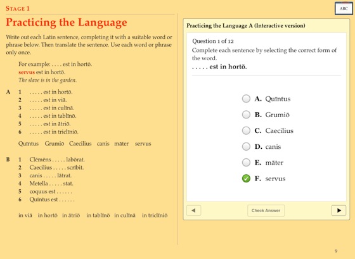
Task: Click word 'māter' in word bank A
Action: pos(121,144)
